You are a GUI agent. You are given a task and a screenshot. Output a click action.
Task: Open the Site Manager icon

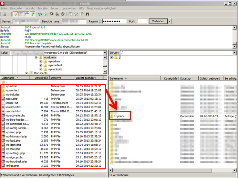(x=4, y=14)
